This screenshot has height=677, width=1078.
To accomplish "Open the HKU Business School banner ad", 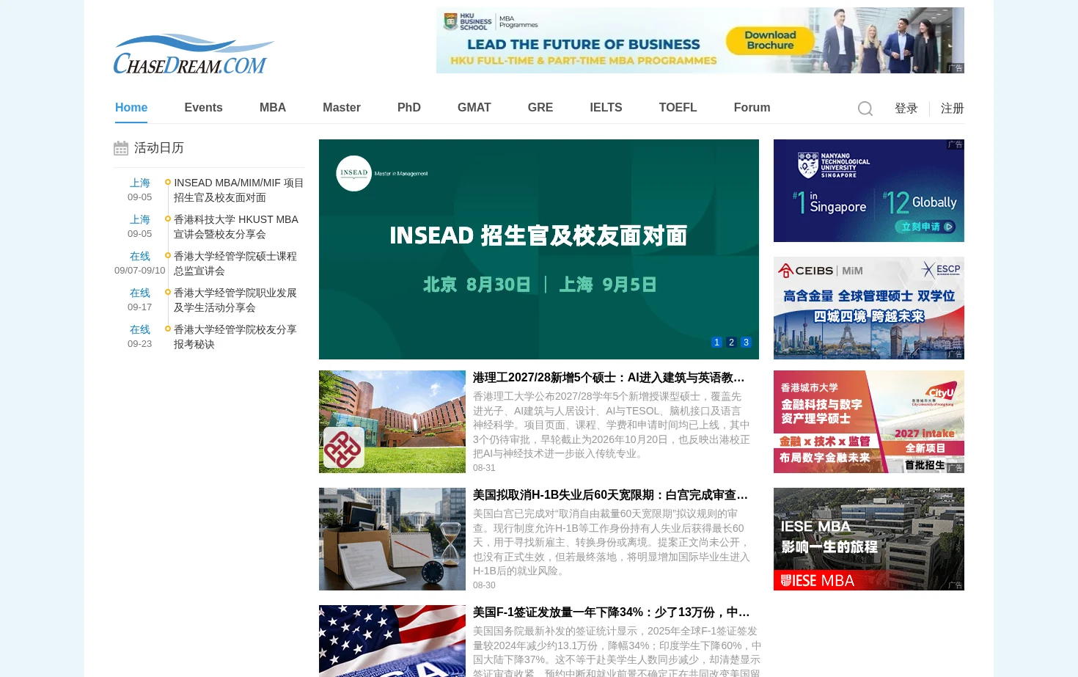I will [700, 40].
